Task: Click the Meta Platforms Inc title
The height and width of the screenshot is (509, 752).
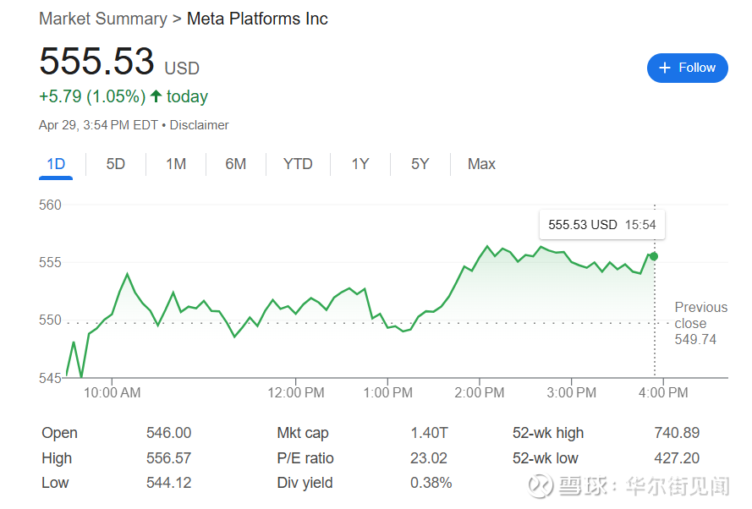Action: click(257, 19)
